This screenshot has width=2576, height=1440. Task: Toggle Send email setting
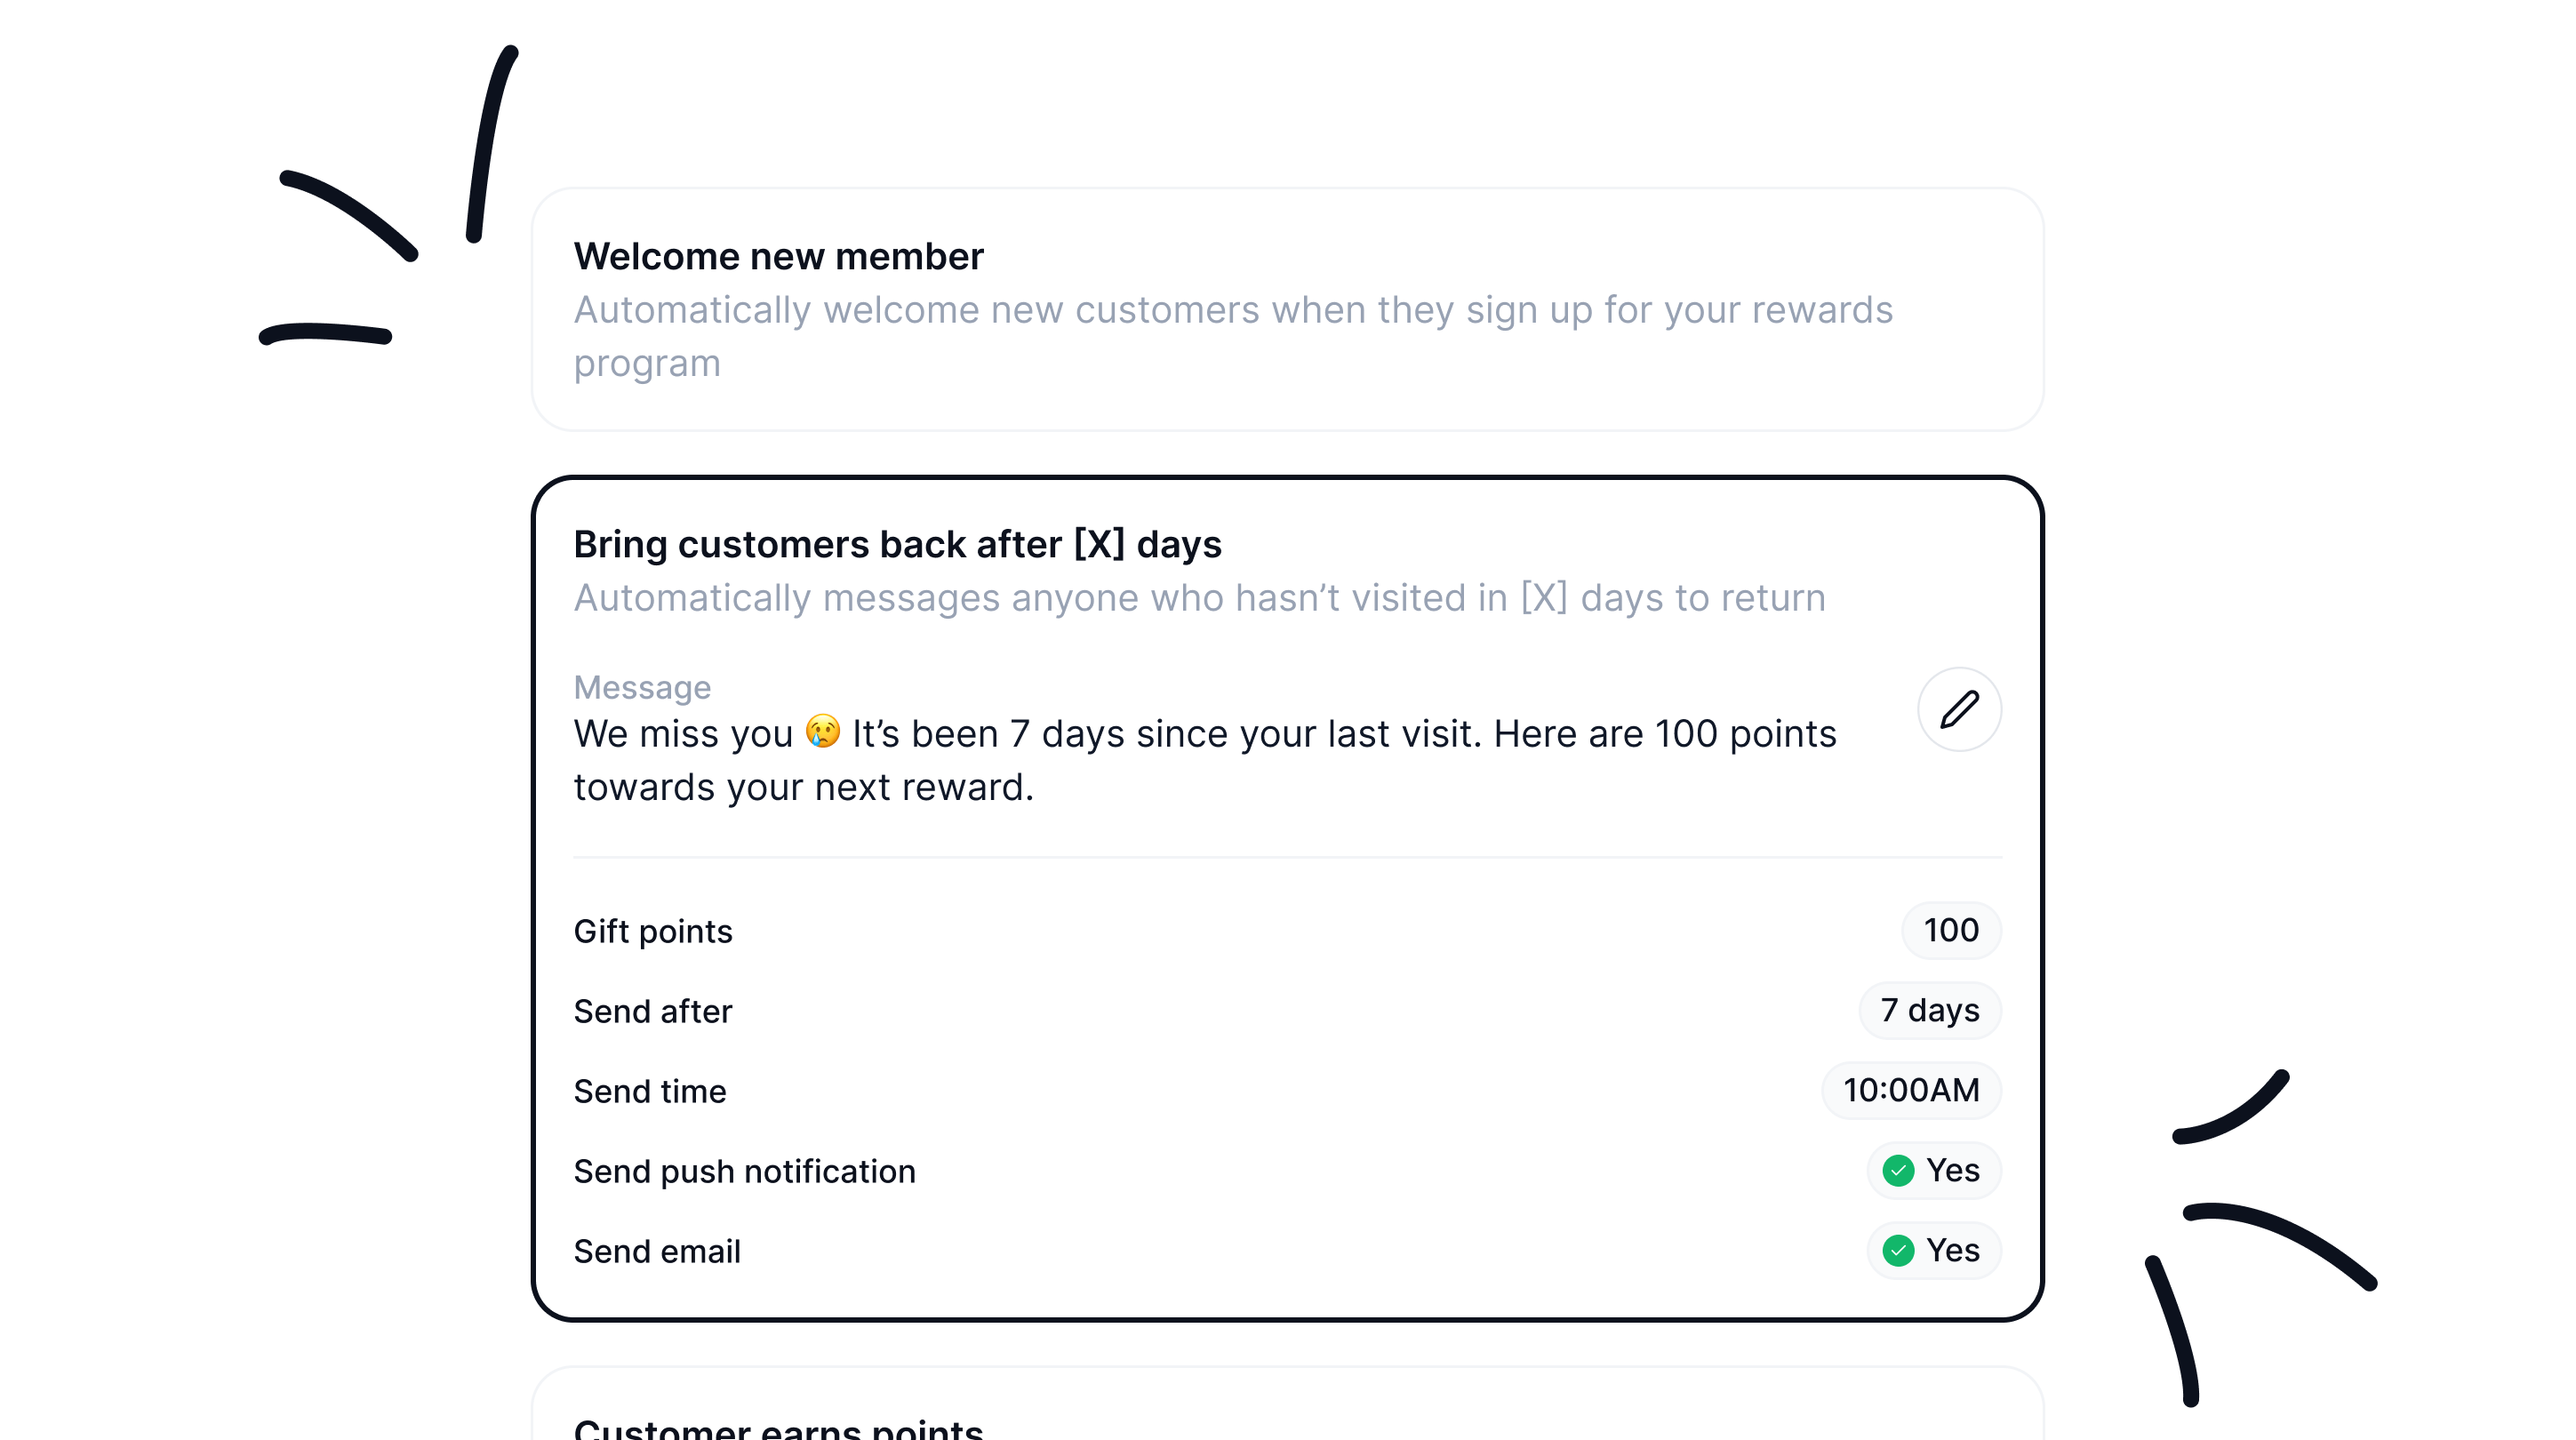(1932, 1250)
